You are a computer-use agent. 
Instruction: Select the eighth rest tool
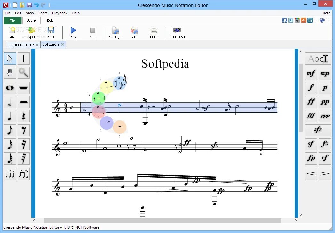[x=23, y=130]
